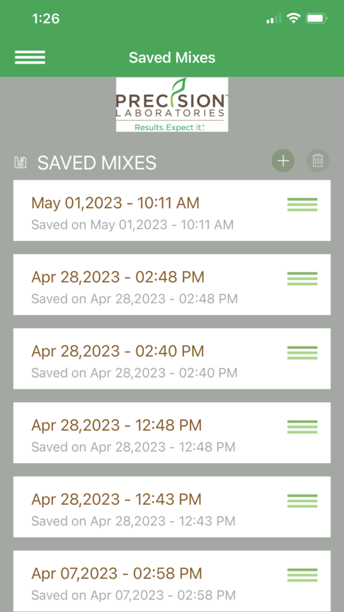The height and width of the screenshot is (612, 344).
Task: Select the Apr 28,2023 - 02:40 PM mix
Action: coord(118,351)
